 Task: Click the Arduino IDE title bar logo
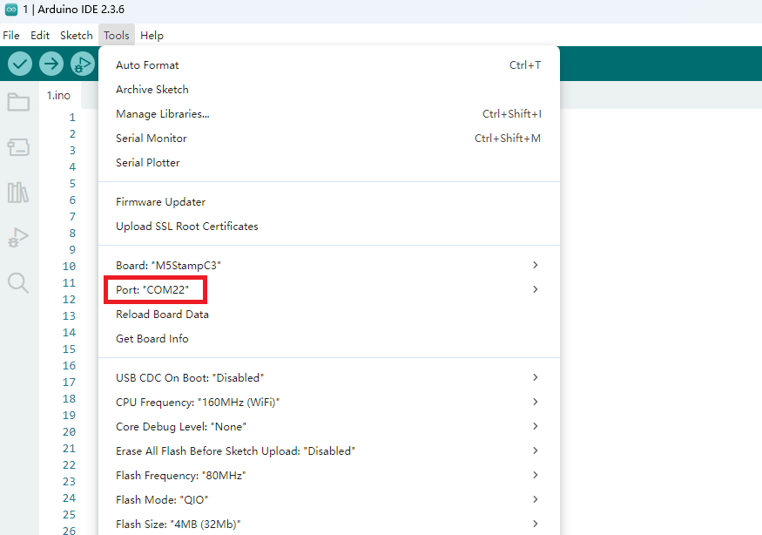(10, 10)
